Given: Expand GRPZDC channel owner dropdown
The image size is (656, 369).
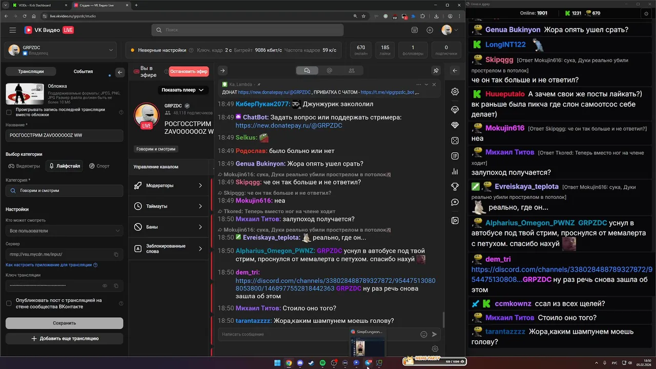Looking at the screenshot, I should [111, 50].
